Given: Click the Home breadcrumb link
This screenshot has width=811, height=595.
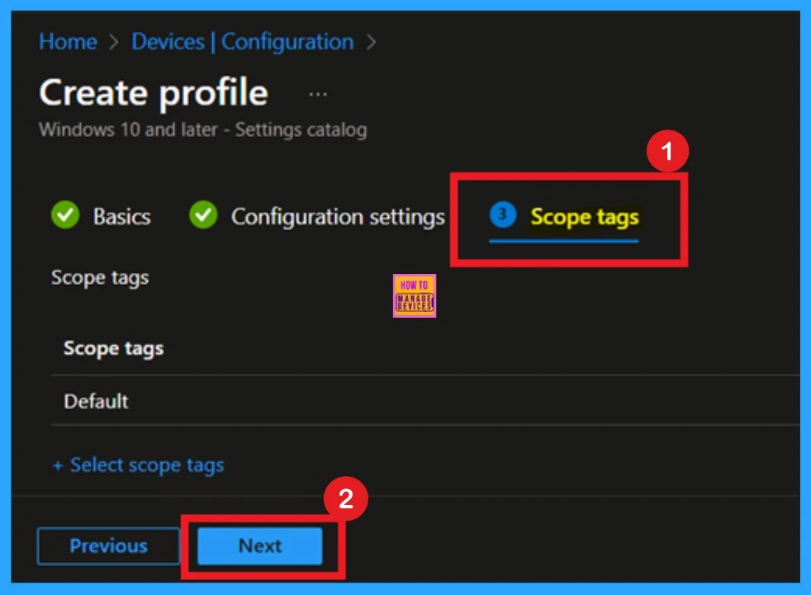Looking at the screenshot, I should click(x=66, y=41).
